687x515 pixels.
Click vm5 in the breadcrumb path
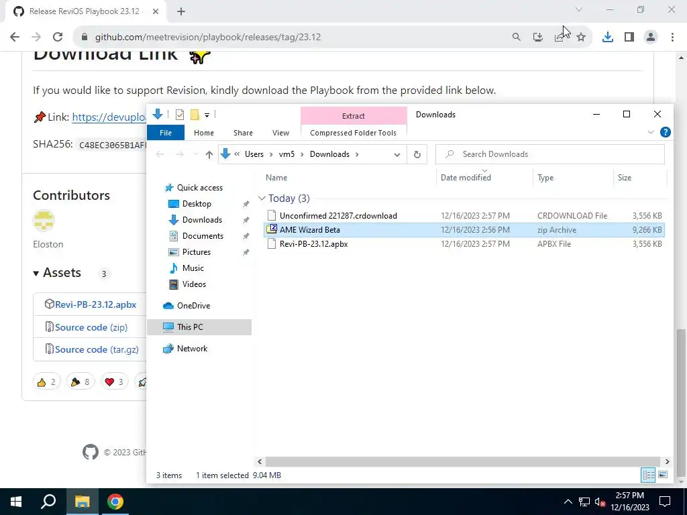[x=286, y=154]
